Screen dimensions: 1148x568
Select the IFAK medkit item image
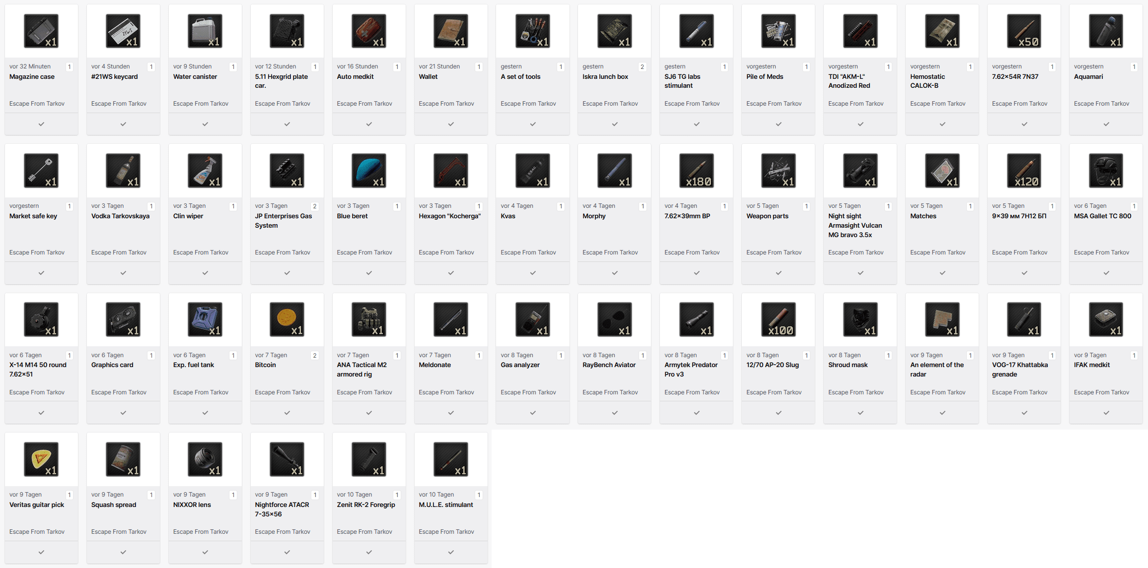pyautogui.click(x=1106, y=319)
